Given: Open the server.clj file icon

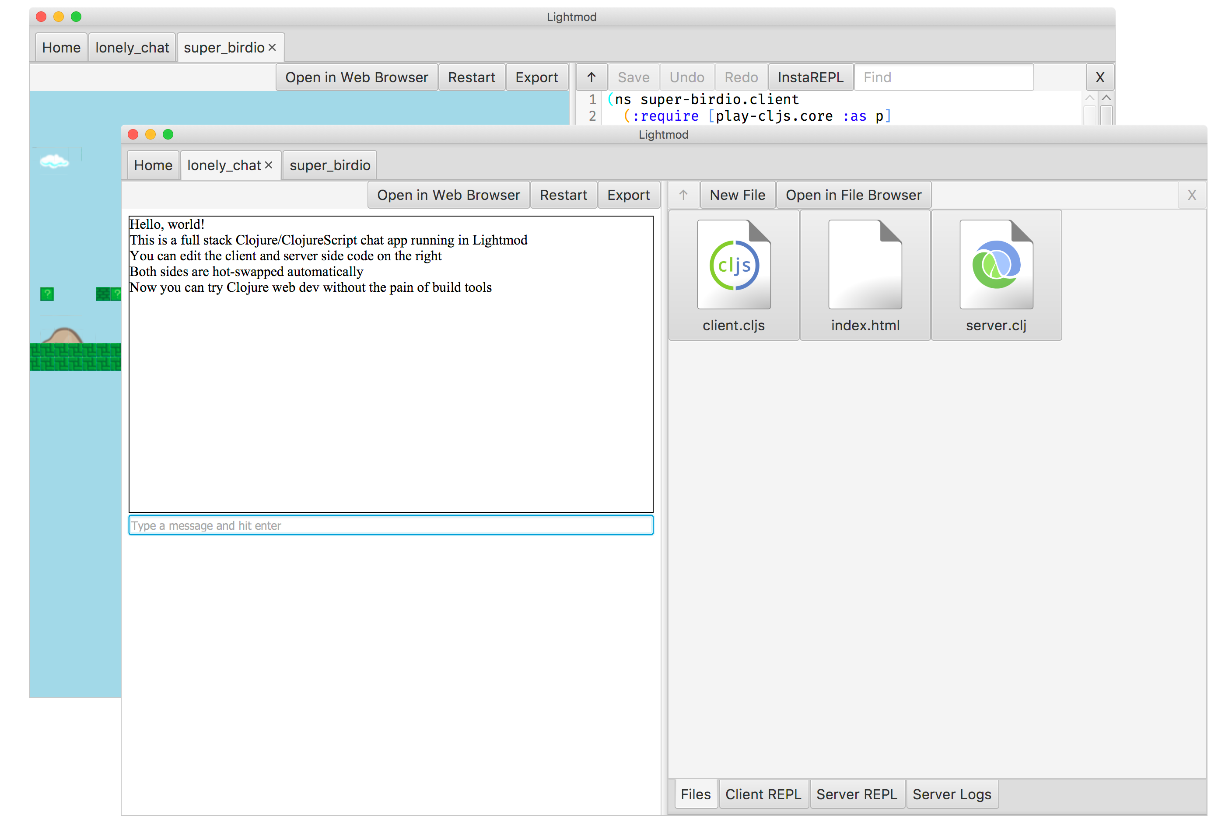Looking at the screenshot, I should coord(996,275).
